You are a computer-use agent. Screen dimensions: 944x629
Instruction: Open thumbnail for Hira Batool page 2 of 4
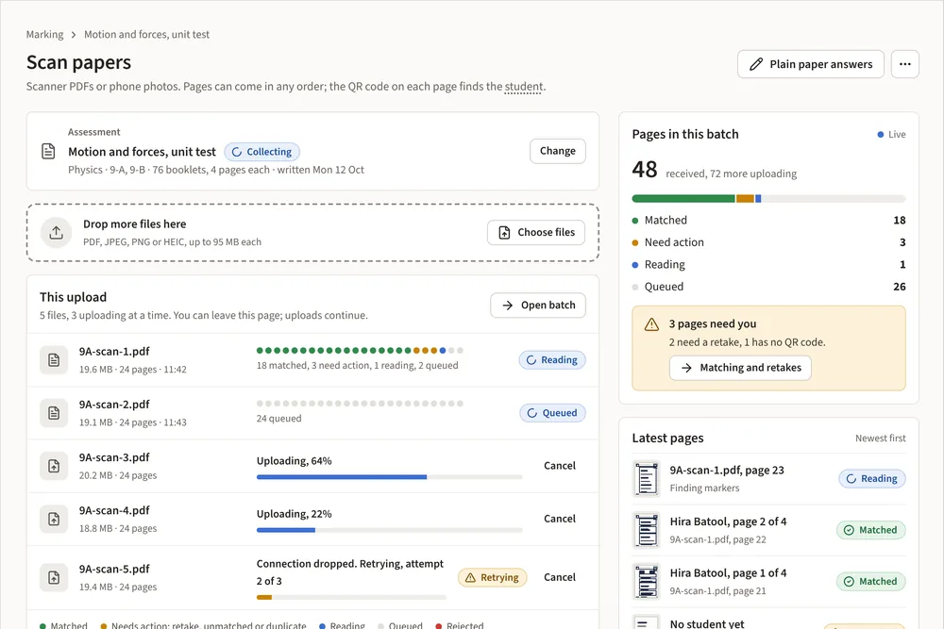coord(647,530)
